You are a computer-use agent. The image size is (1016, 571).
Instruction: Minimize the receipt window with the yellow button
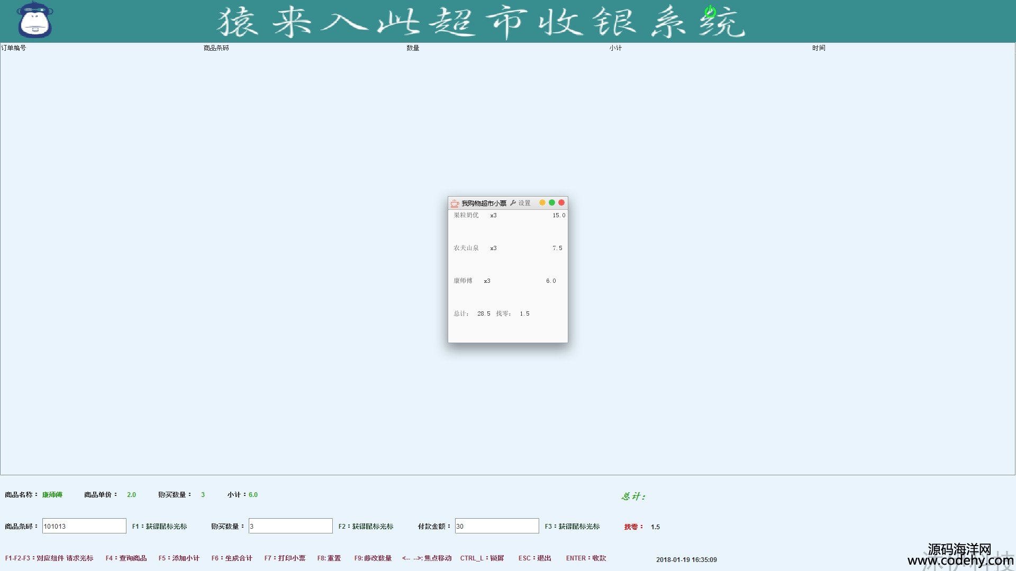[x=542, y=202]
